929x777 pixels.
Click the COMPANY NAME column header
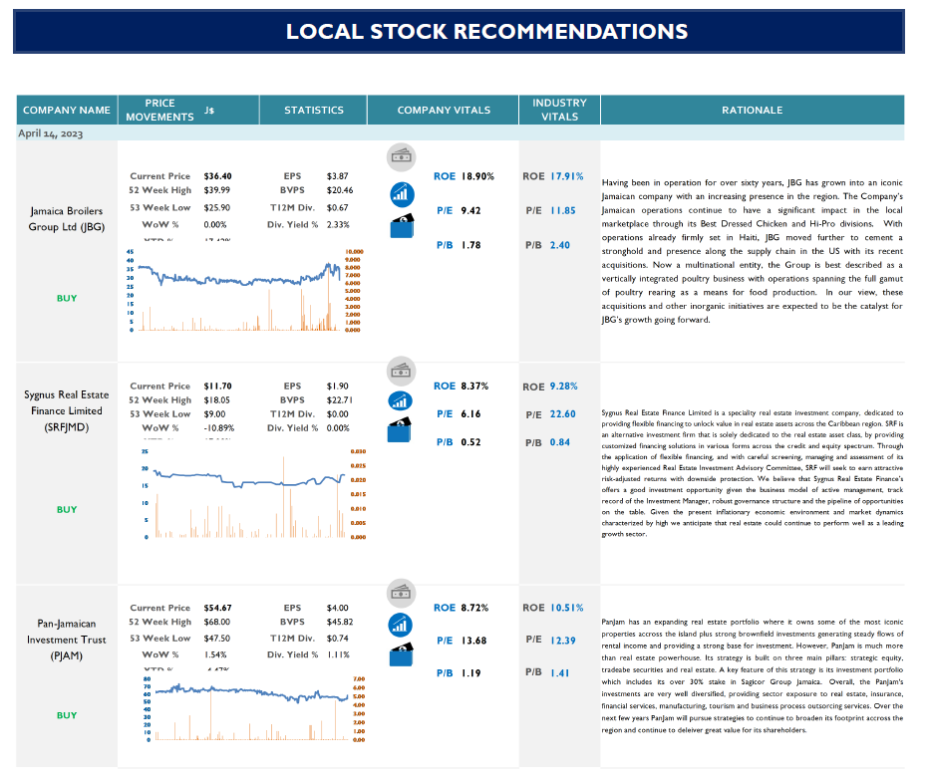(x=67, y=111)
